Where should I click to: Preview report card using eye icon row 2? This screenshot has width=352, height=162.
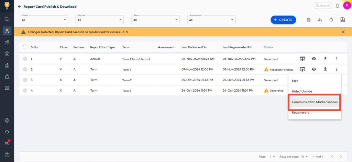(314, 69)
